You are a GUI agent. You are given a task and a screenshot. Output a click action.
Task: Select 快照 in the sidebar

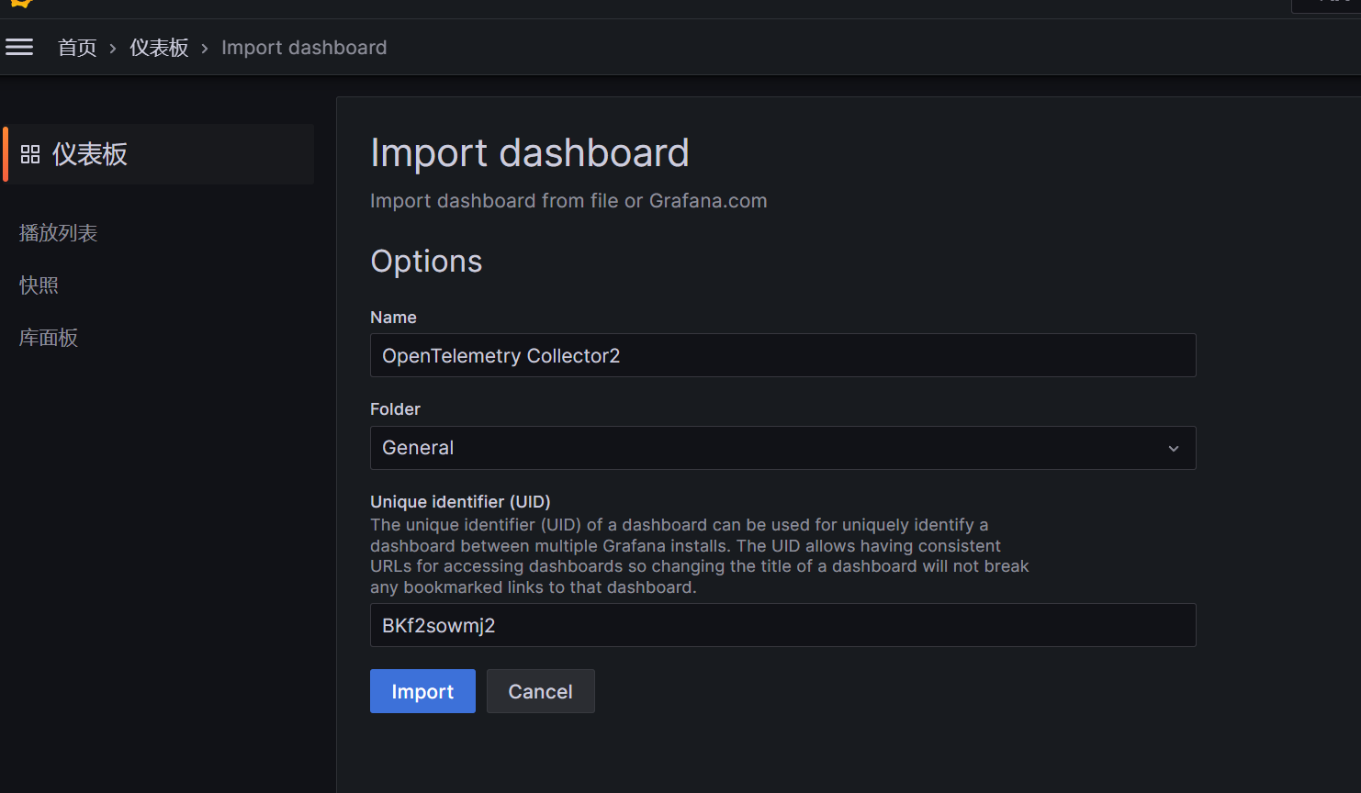(x=39, y=285)
